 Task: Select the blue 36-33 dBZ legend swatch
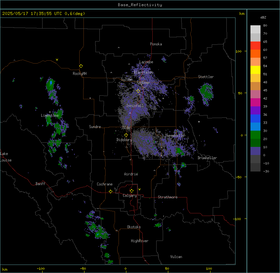[x=255, y=118]
